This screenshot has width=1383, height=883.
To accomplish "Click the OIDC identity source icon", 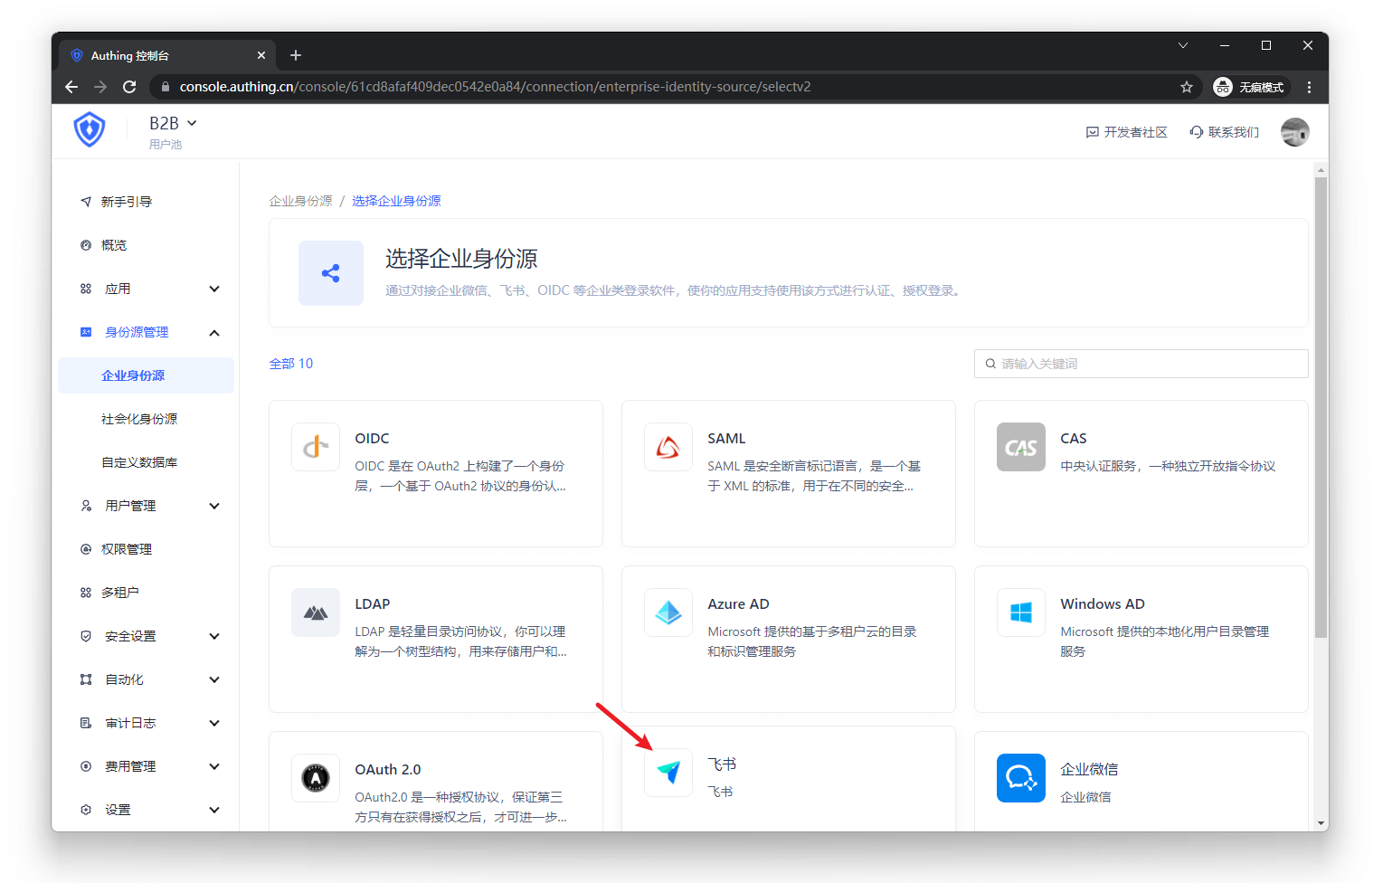I will tap(315, 447).
